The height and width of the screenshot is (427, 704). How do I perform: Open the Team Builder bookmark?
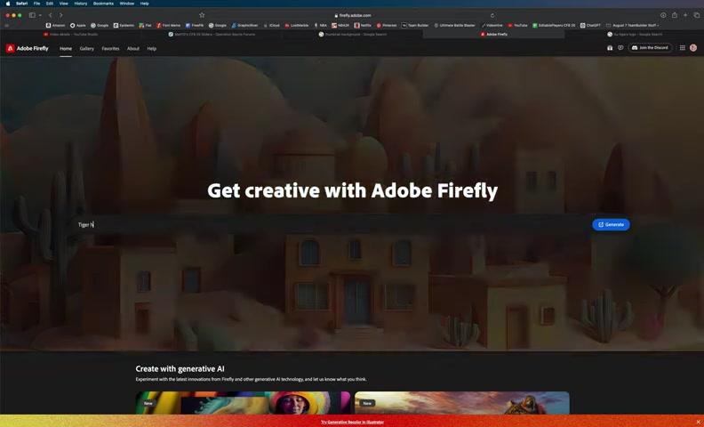(x=415, y=26)
